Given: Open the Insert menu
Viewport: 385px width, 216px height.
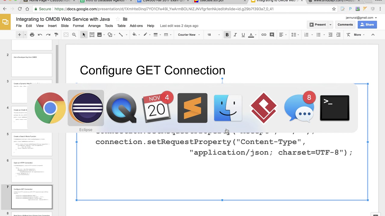Looking at the screenshot, I should click(x=52, y=26).
